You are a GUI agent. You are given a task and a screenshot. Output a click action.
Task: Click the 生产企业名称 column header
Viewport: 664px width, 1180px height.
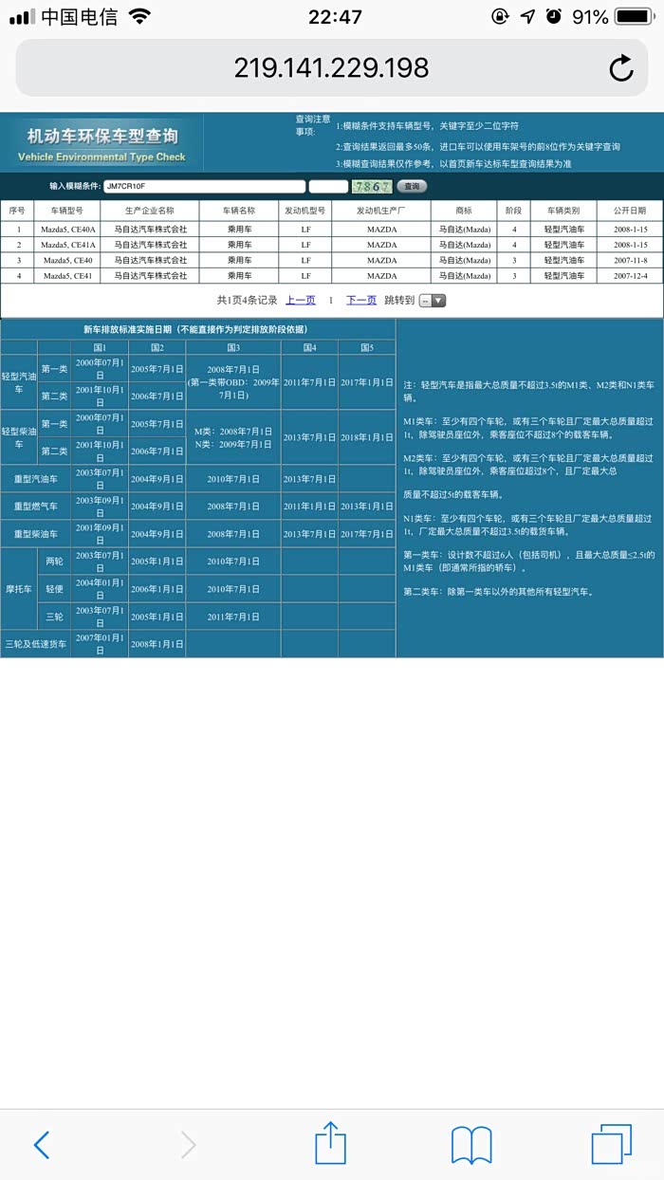click(150, 211)
